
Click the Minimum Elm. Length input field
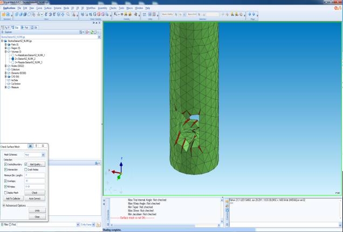coord(34,175)
